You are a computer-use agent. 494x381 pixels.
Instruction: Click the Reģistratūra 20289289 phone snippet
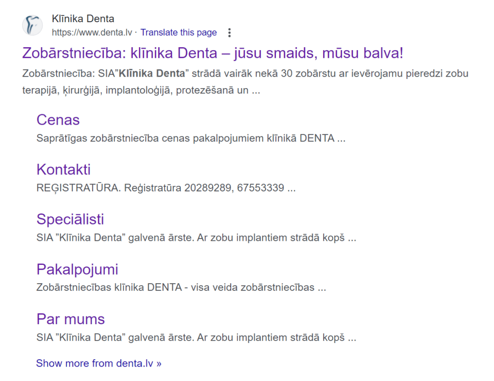tap(166, 188)
